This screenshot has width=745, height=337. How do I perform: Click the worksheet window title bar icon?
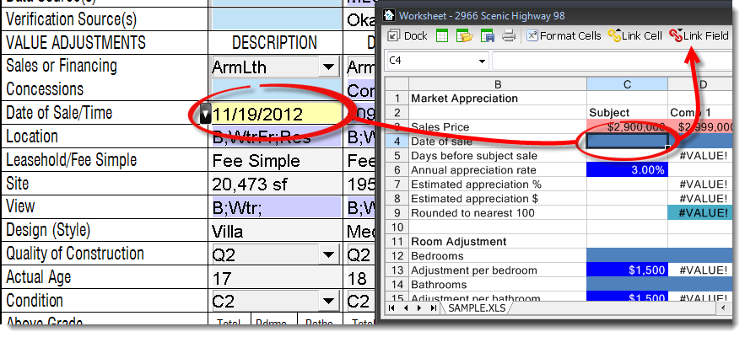[390, 16]
